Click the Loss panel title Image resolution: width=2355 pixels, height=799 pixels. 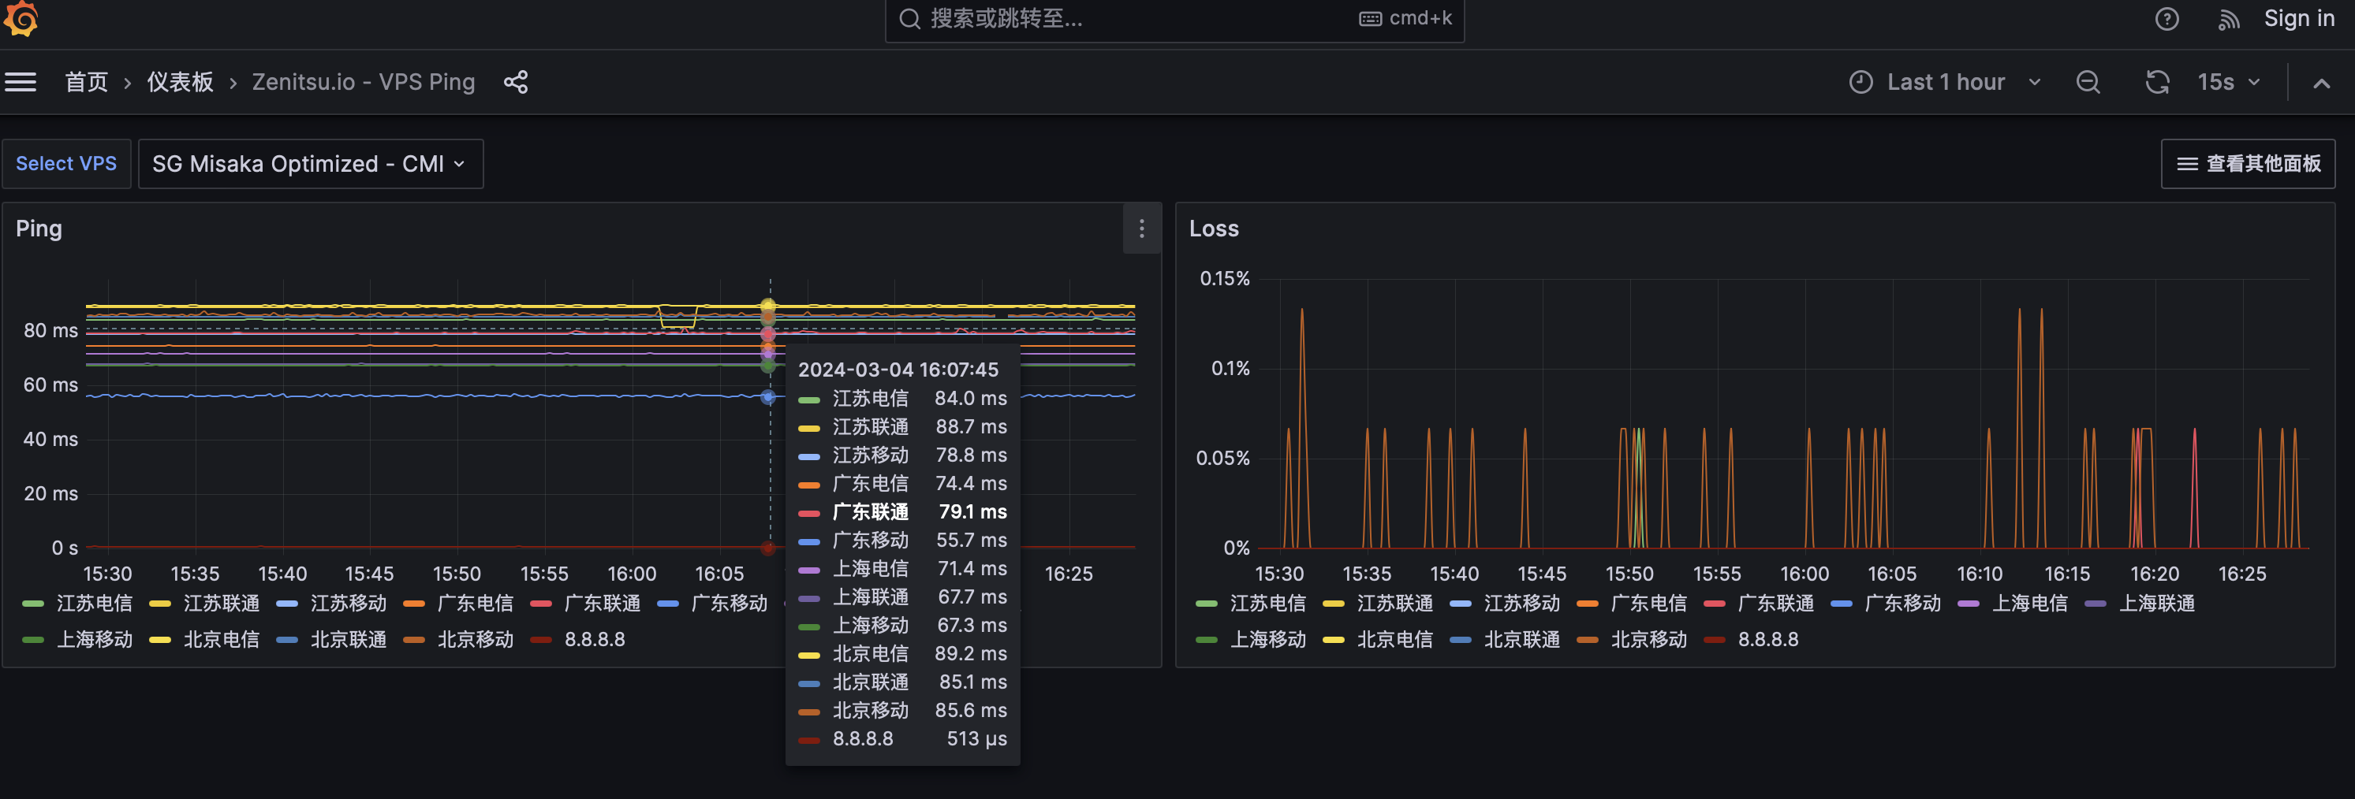pyautogui.click(x=1213, y=229)
